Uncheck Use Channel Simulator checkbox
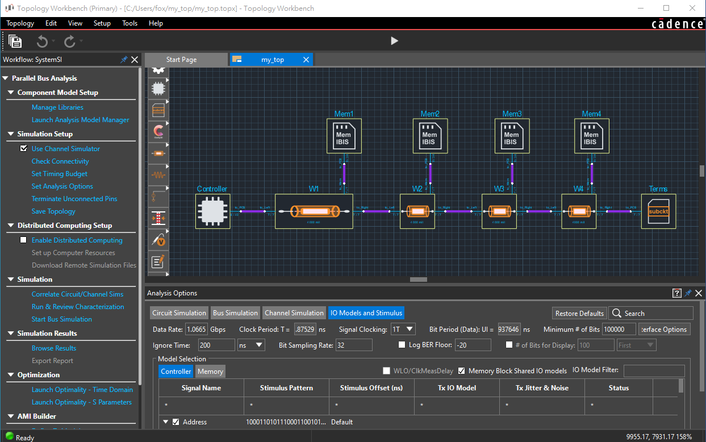The height and width of the screenshot is (442, 706). tap(24, 149)
